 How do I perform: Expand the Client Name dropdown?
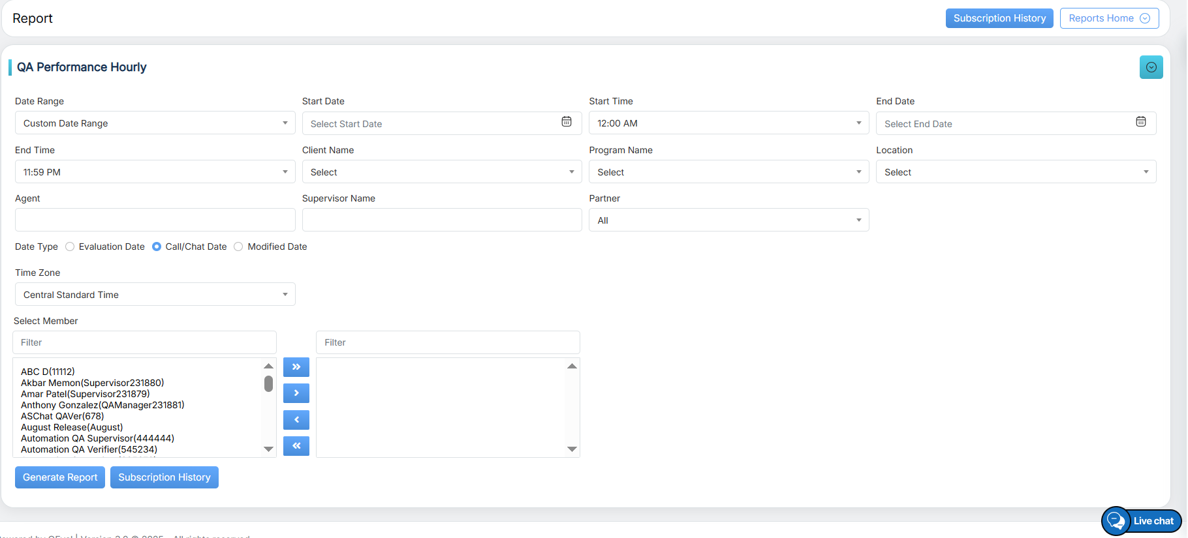(441, 172)
